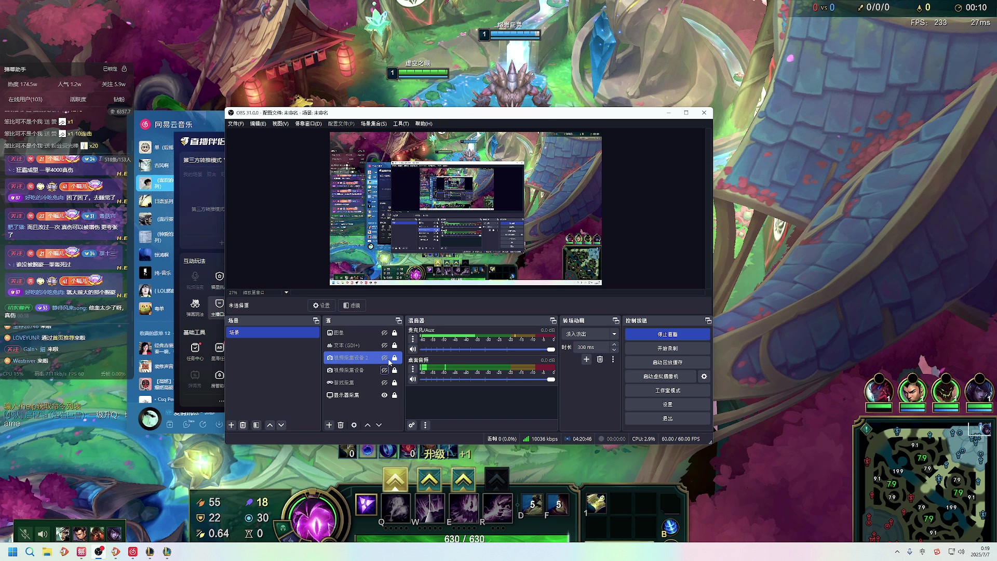Open 麦克风/Aux options three-dot menu

click(x=413, y=339)
